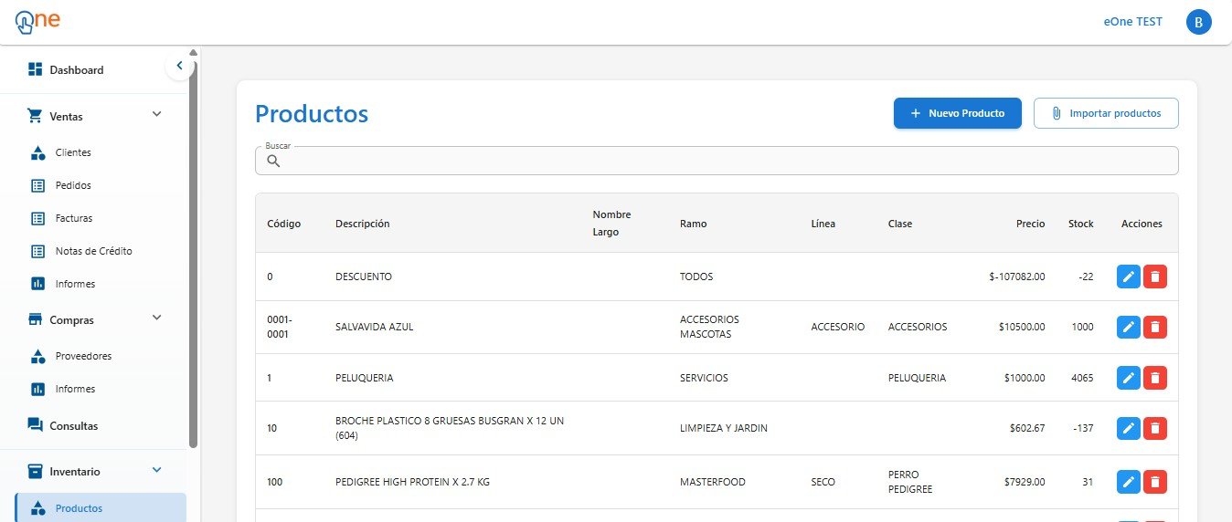Click the Proveedores shapes icon
The image size is (1232, 522).
pyautogui.click(x=38, y=356)
